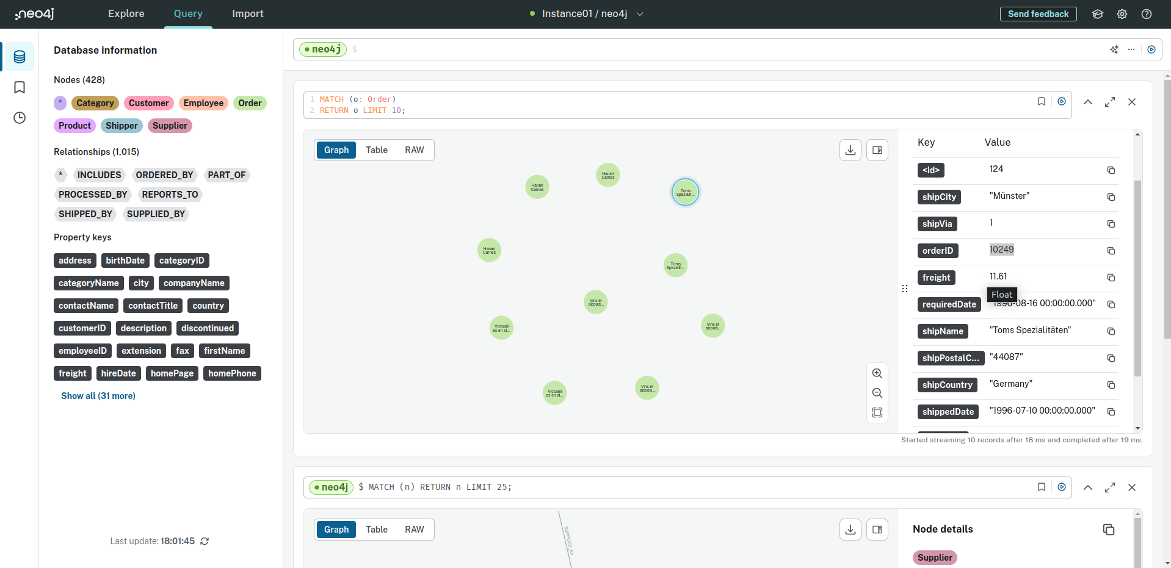Zoom in on the Order graph
Viewport: 1171px width, 568px height.
(x=877, y=373)
